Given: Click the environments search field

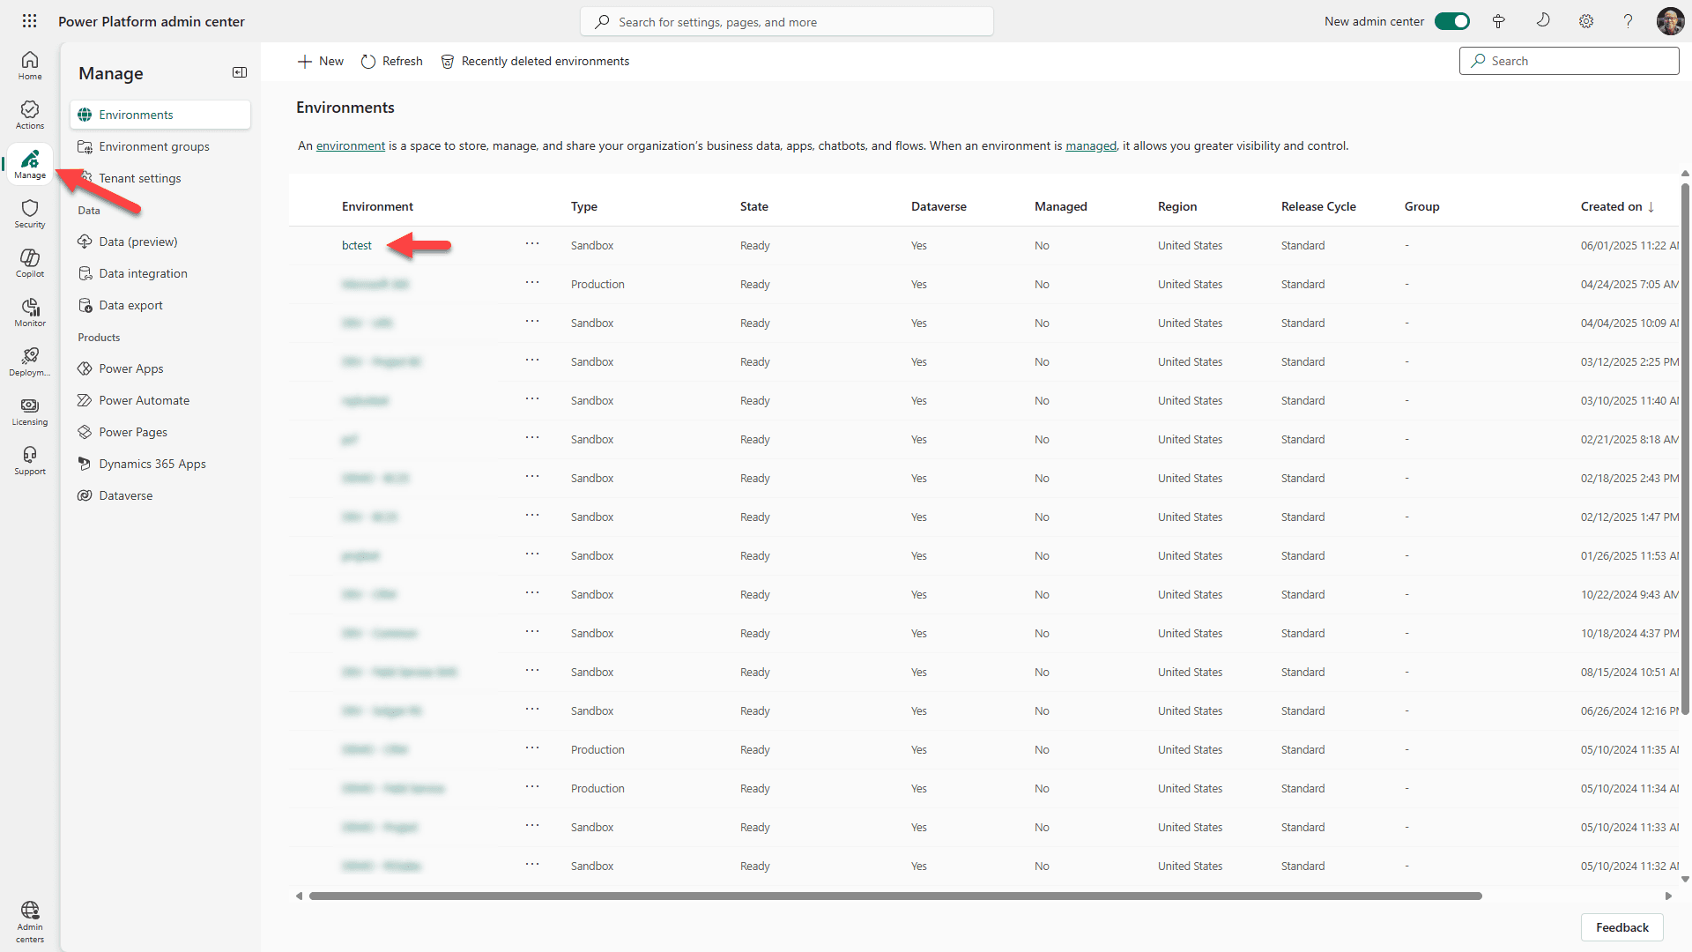Looking at the screenshot, I should click(1569, 60).
